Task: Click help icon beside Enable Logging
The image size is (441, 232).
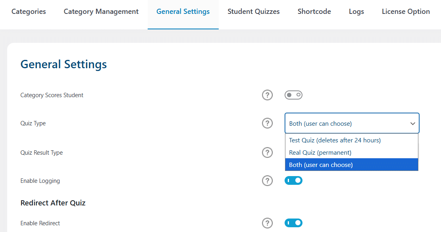Action: (267, 180)
